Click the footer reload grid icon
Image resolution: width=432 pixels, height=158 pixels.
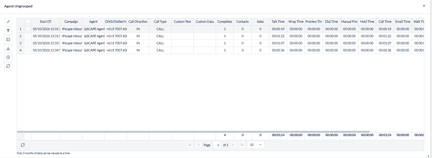tap(23, 145)
